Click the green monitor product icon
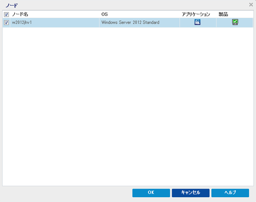 235,22
